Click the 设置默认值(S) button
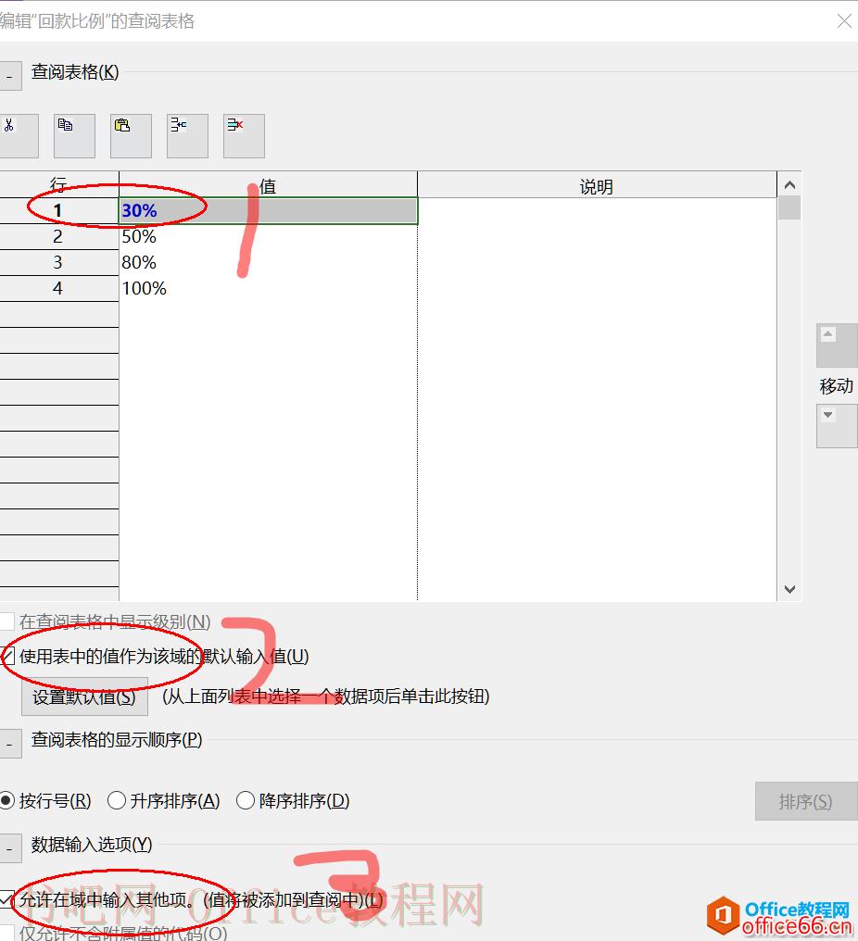Screen dimensions: 858x941 (84, 696)
